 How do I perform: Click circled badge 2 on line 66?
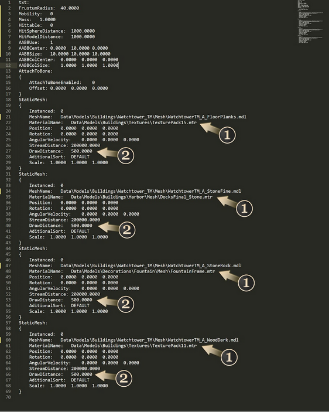click(124, 379)
